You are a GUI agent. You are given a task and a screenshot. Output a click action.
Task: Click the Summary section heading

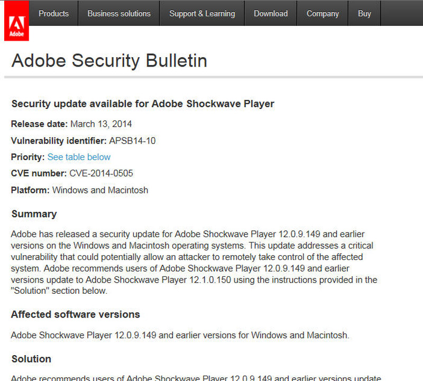click(x=34, y=214)
